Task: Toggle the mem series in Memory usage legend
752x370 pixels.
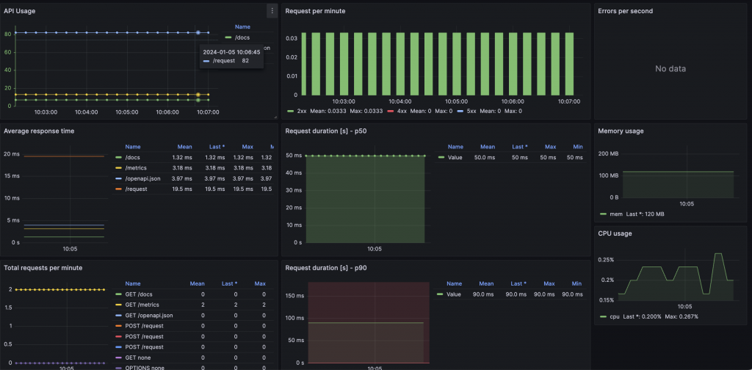Action: 616,214
